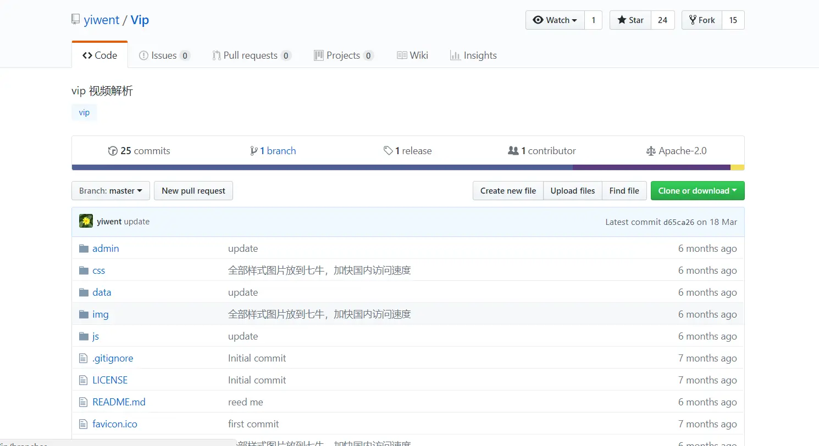The height and width of the screenshot is (446, 819).
Task: Go to the Pull requests tab
Action: coord(252,55)
